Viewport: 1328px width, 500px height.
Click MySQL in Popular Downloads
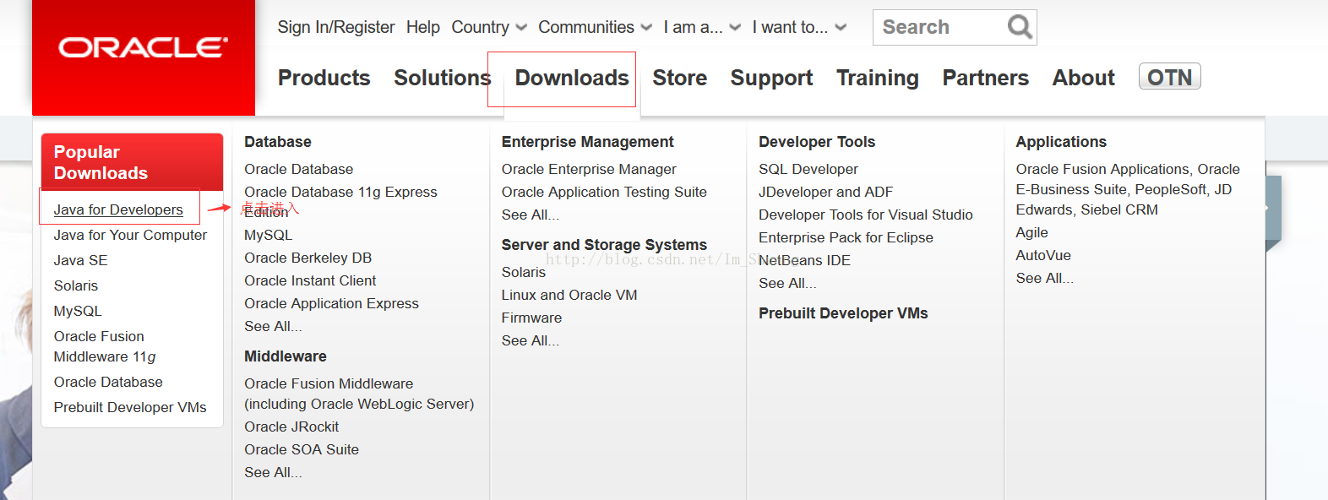(x=78, y=311)
